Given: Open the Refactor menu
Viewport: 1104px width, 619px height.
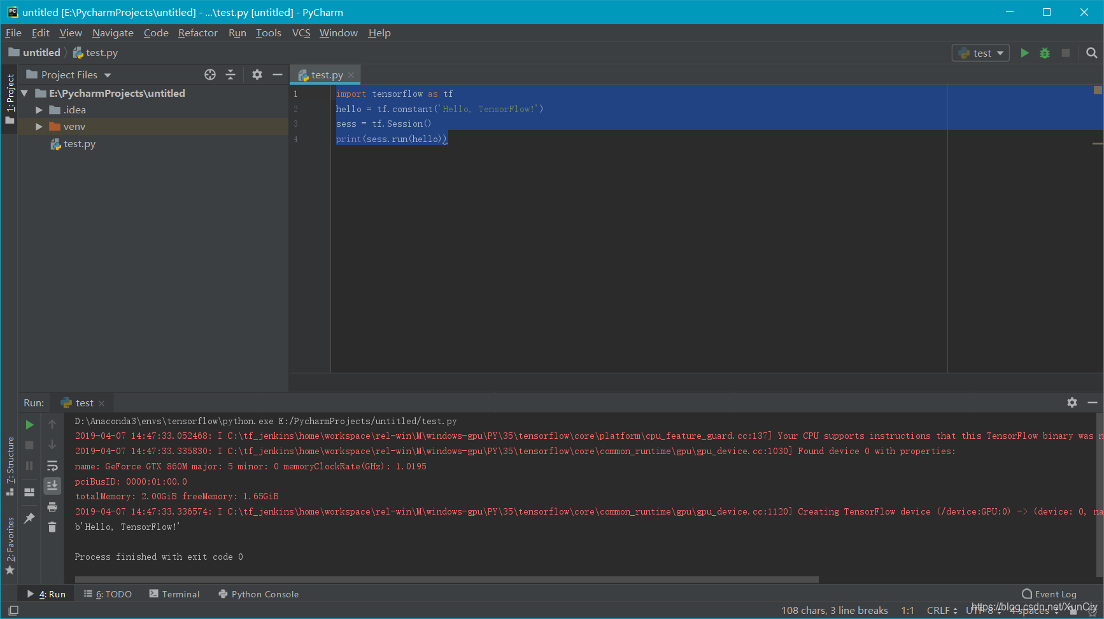Looking at the screenshot, I should point(198,32).
